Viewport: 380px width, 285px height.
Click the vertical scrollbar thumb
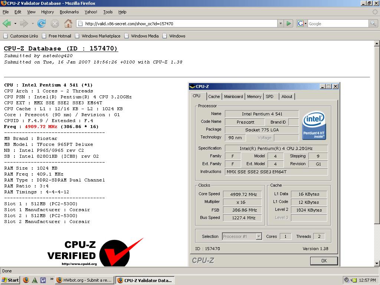click(377, 135)
